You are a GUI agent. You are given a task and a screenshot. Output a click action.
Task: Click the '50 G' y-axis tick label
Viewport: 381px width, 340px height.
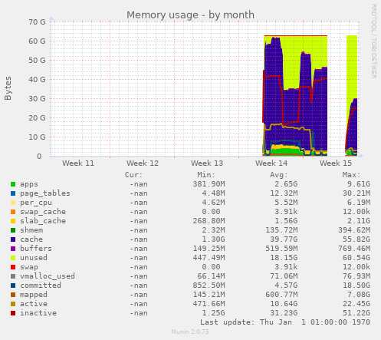click(x=37, y=61)
